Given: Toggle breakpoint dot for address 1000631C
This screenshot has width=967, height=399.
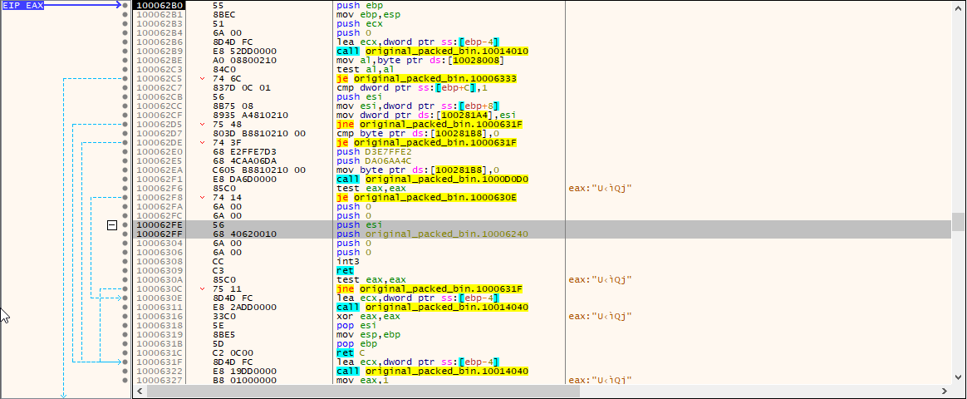Looking at the screenshot, I should (125, 352).
